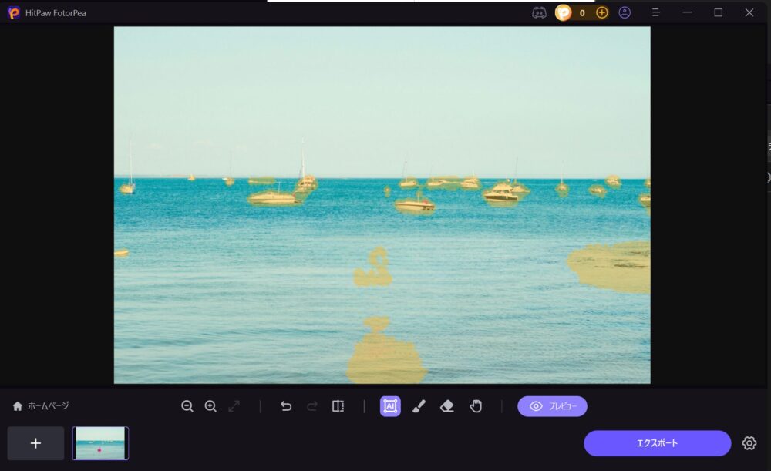Screen dimensions: 771x471
Task: Click the coin count value 0
Action: 582,13
